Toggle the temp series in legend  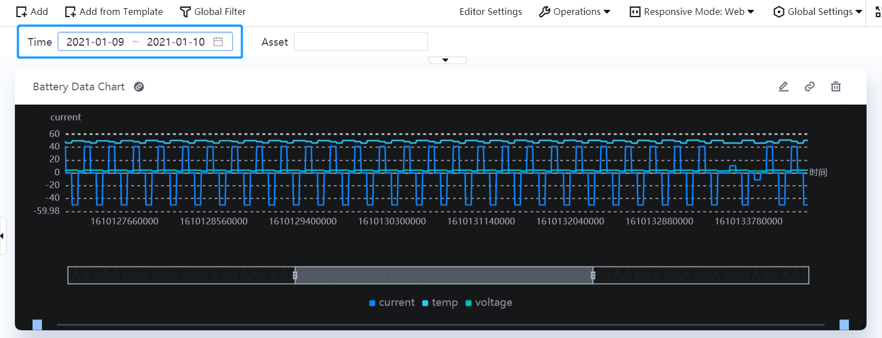click(x=440, y=303)
